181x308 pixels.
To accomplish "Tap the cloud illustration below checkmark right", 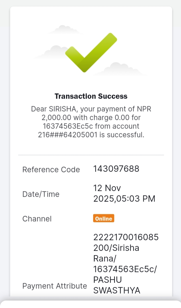I will pyautogui.click(x=120, y=69).
